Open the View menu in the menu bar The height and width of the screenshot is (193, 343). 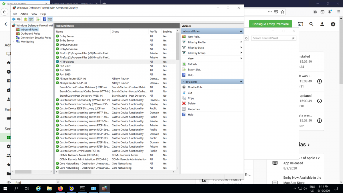(34, 14)
